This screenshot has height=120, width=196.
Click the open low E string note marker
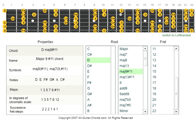5,31
